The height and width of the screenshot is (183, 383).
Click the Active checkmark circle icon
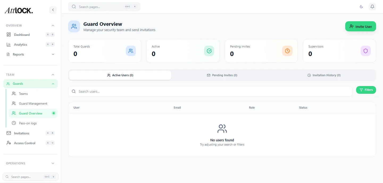pos(209,51)
